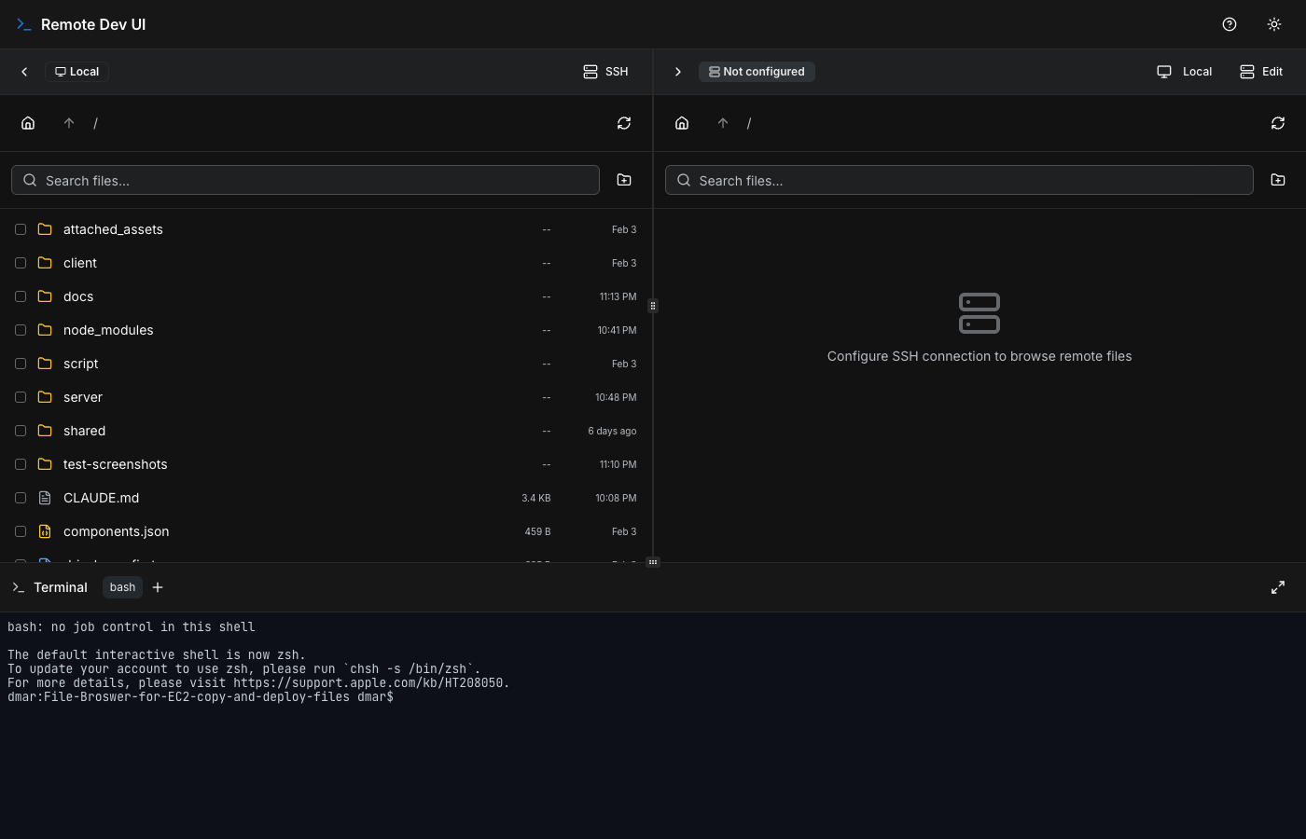Click the shared folder icon
The image size is (1306, 839).
click(45, 431)
